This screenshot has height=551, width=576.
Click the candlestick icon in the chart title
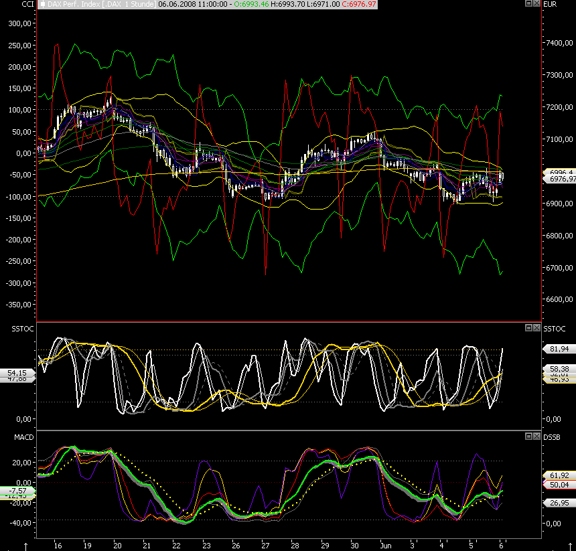tap(43, 5)
